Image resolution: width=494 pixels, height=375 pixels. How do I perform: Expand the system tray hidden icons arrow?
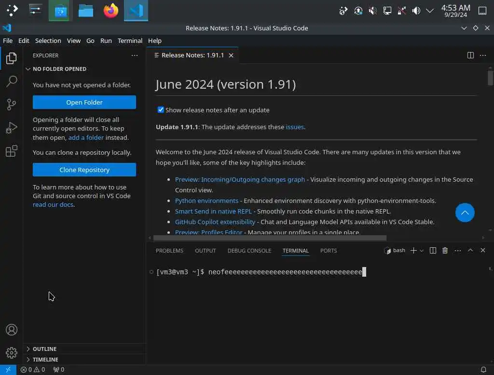click(x=430, y=11)
